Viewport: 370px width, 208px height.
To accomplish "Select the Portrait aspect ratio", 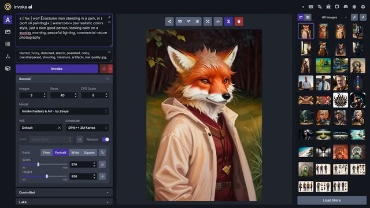I will coord(60,153).
